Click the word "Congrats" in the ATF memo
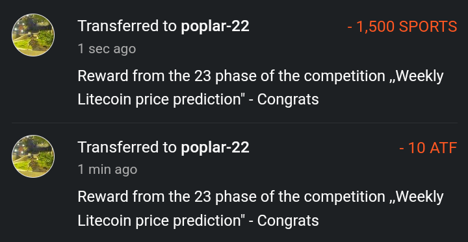Screen dimensions: 468x242 click(x=288, y=220)
